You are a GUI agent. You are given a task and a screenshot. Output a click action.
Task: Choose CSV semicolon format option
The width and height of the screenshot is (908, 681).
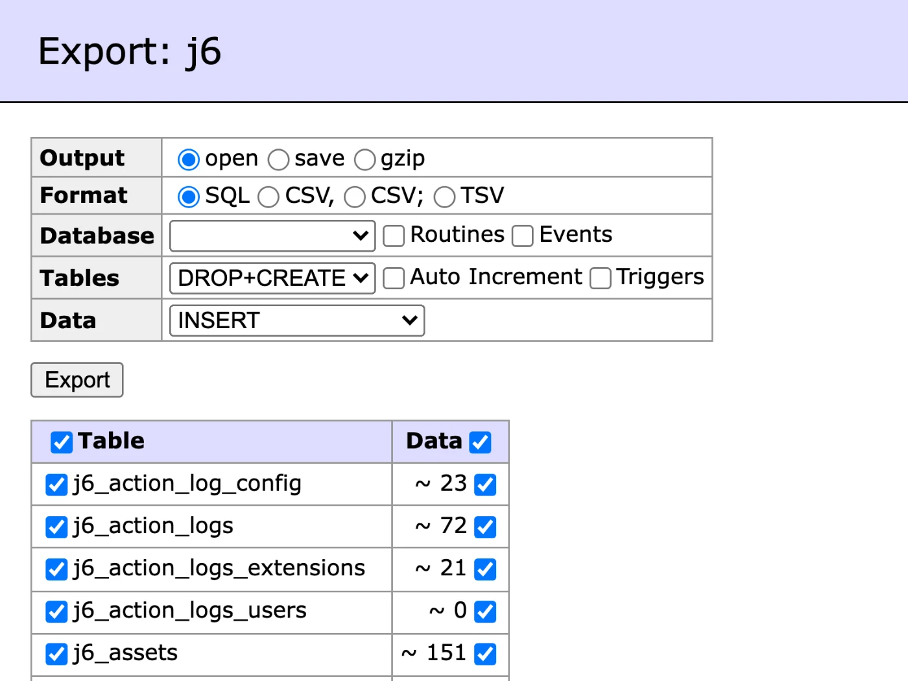355,197
